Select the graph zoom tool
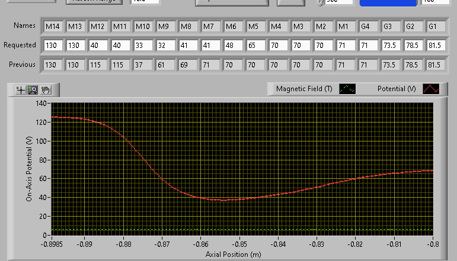457x261 pixels. tap(33, 90)
